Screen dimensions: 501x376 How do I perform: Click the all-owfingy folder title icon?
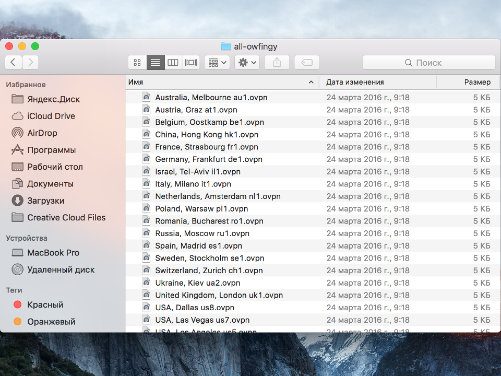[226, 46]
